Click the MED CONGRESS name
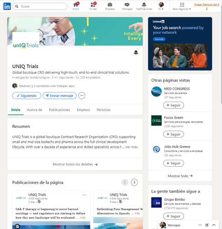The width and height of the screenshot is (222, 229). point(177,89)
